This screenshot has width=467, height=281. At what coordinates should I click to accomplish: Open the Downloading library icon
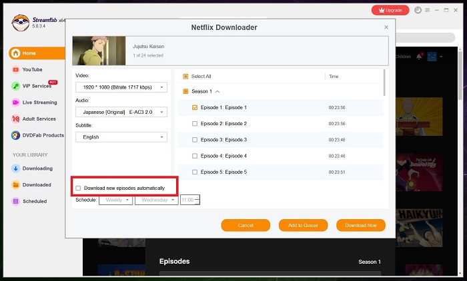pos(15,168)
